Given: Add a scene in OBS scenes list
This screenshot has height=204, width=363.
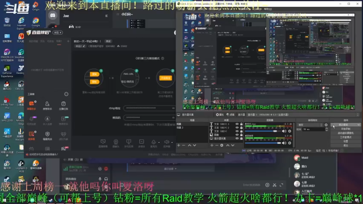Looking at the screenshot, I should pyautogui.click(x=178, y=145).
